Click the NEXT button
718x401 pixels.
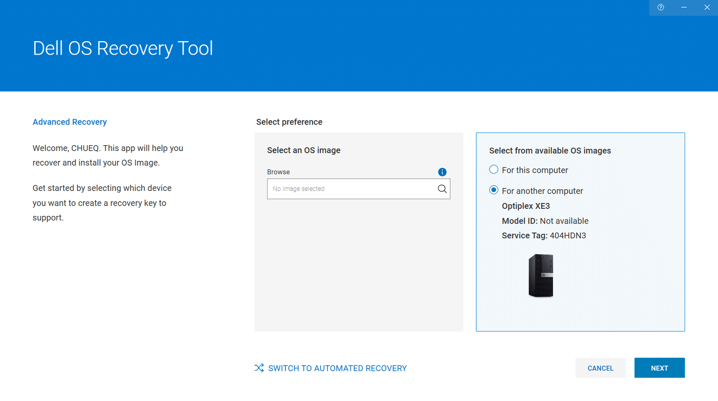[659, 368]
